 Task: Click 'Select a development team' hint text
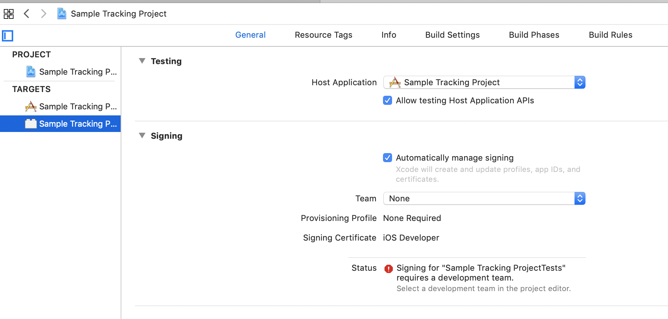click(484, 288)
